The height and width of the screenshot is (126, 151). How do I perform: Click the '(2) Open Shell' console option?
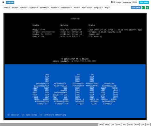29,115
